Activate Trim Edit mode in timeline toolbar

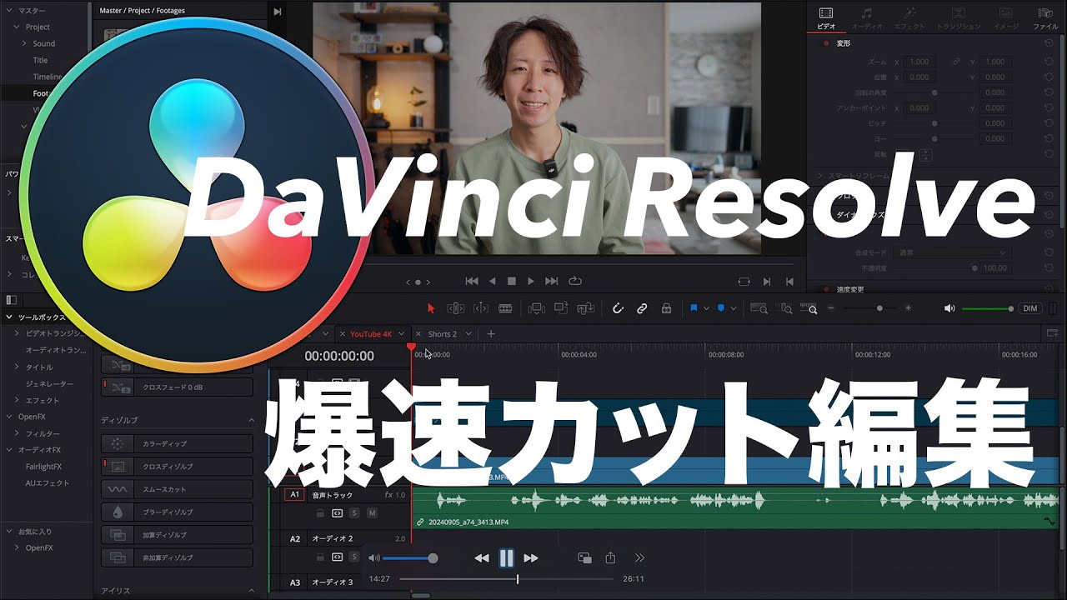pos(456,308)
